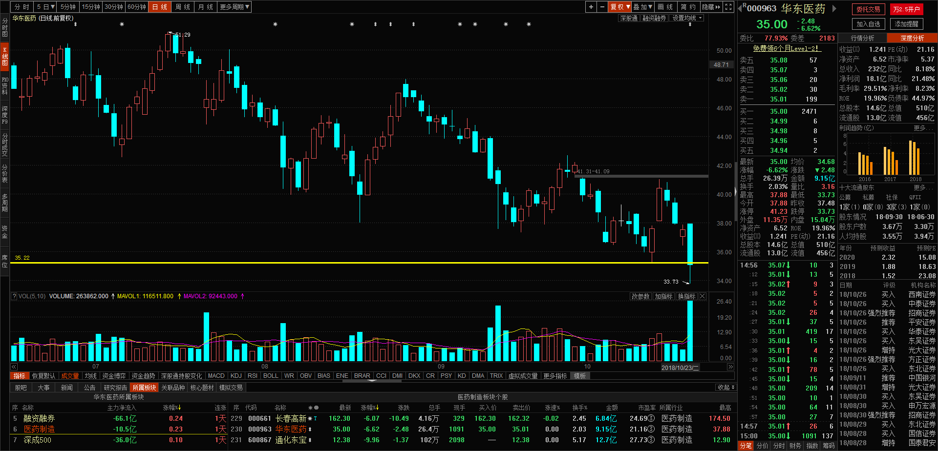Enable MACD indicator

tap(216, 376)
